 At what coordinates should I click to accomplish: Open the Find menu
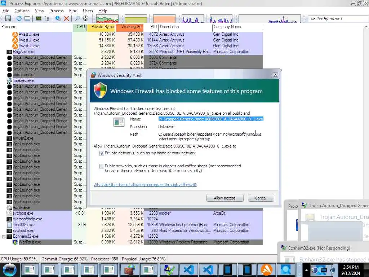pos(73,11)
